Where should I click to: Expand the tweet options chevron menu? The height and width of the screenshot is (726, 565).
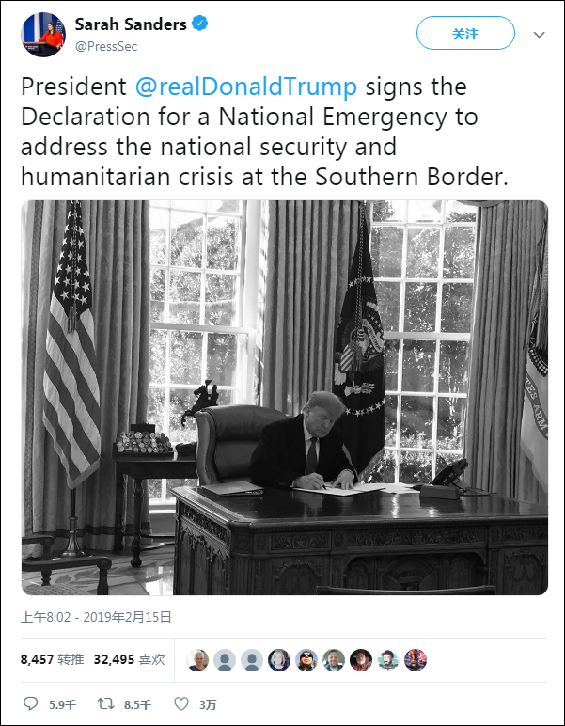[539, 34]
